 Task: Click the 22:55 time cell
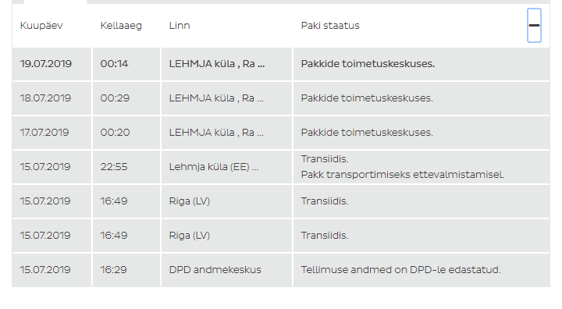pos(114,167)
